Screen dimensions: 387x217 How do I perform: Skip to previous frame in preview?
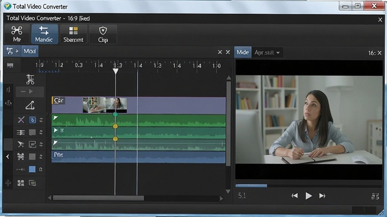[295, 196]
